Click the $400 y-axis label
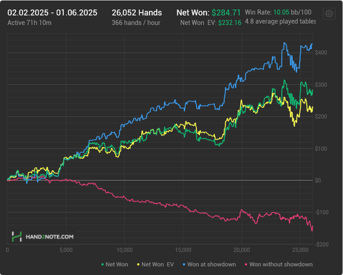This screenshot has width=343, height=275. tap(321, 53)
